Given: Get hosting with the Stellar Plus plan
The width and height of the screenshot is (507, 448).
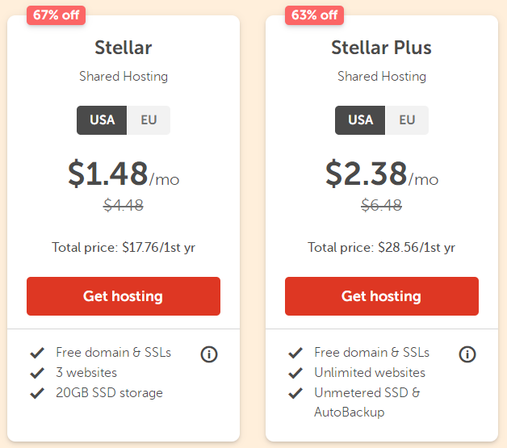Looking at the screenshot, I should (382, 296).
